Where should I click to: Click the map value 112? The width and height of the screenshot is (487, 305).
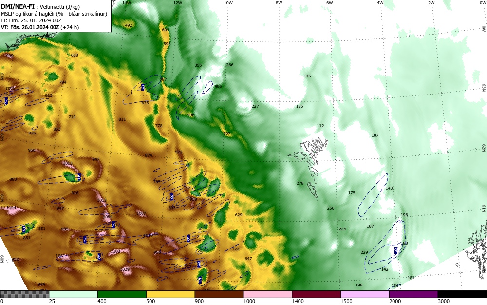pyautogui.click(x=320, y=126)
